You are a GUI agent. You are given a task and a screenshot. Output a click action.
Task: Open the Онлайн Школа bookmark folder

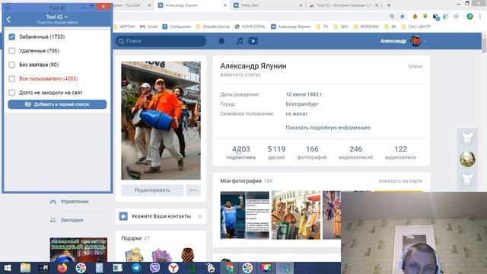pyautogui.click(x=212, y=27)
